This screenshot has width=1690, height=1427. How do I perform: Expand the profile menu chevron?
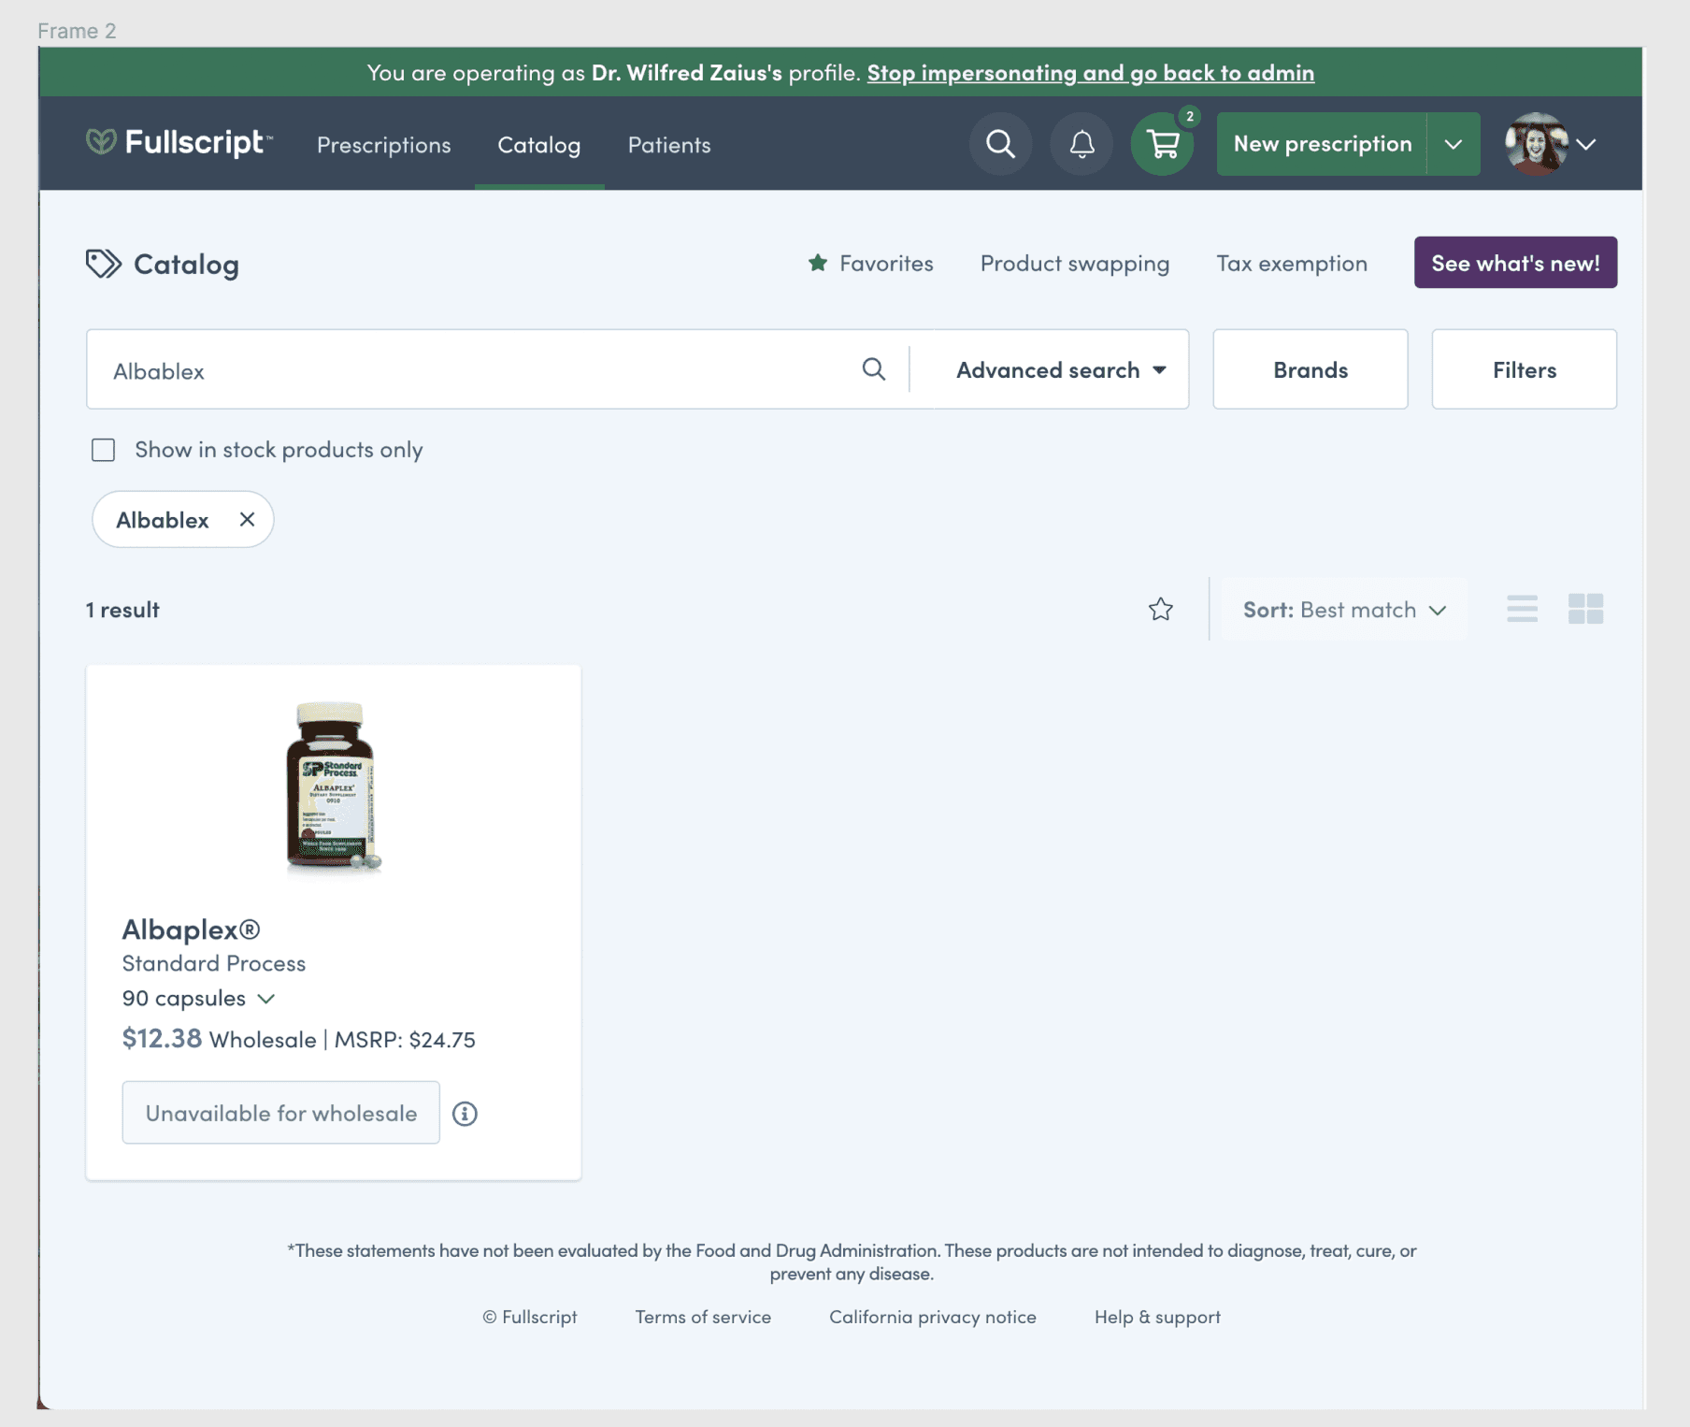pos(1586,144)
